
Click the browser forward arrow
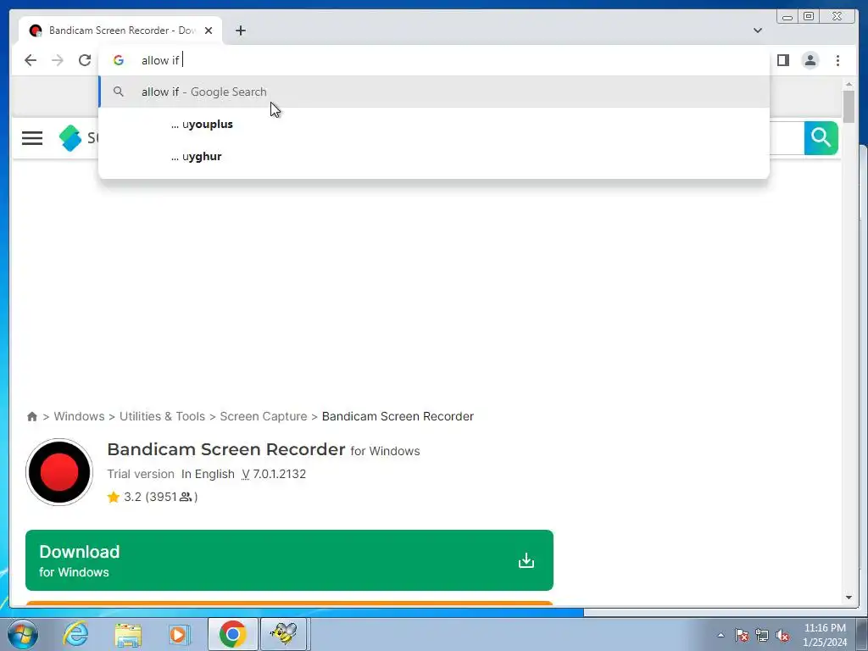58,60
